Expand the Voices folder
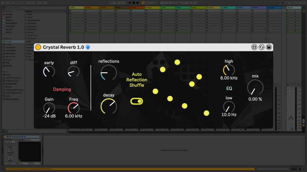The image size is (307, 172). click(27, 17)
